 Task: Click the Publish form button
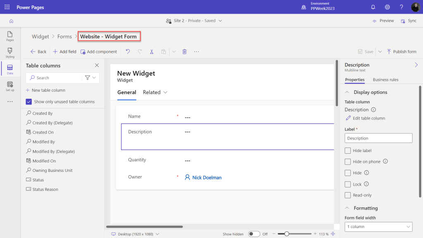pos(402,51)
